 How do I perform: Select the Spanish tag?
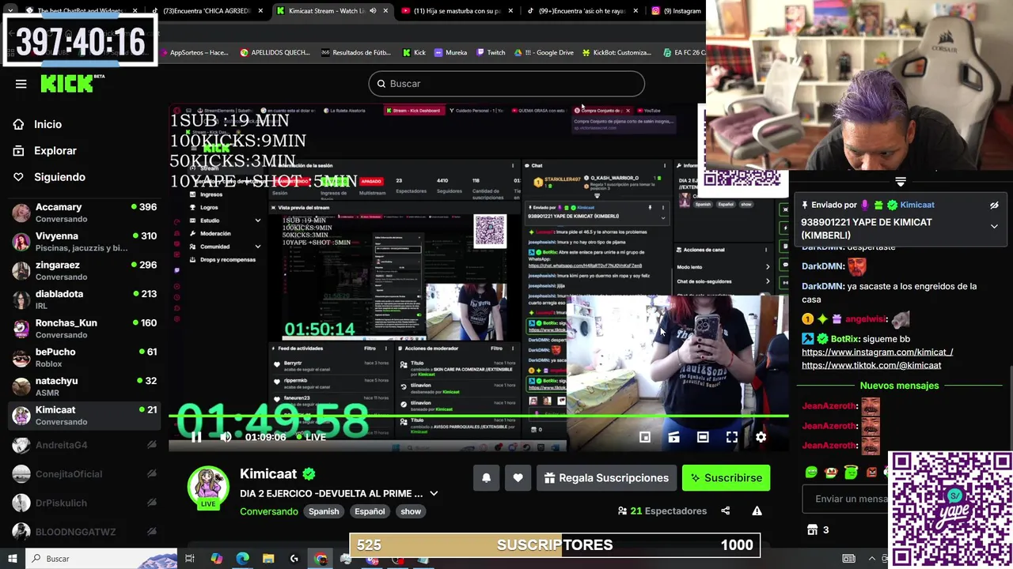click(324, 511)
